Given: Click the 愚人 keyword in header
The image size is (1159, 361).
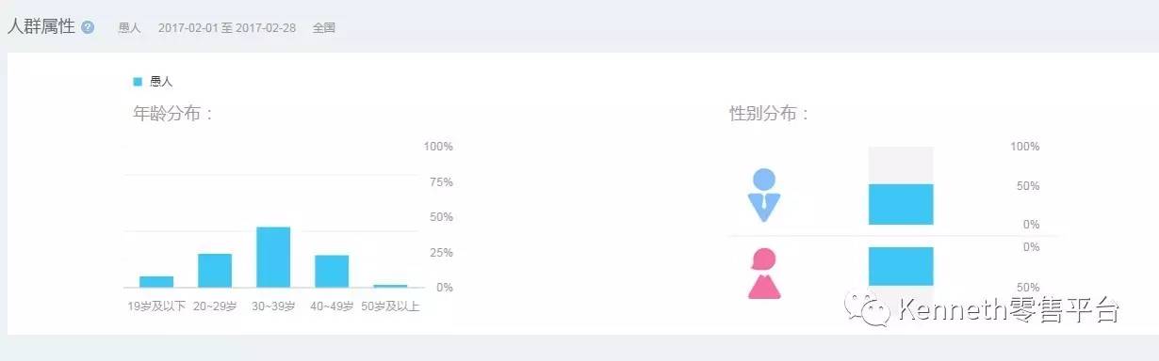Looking at the screenshot, I should (x=129, y=28).
